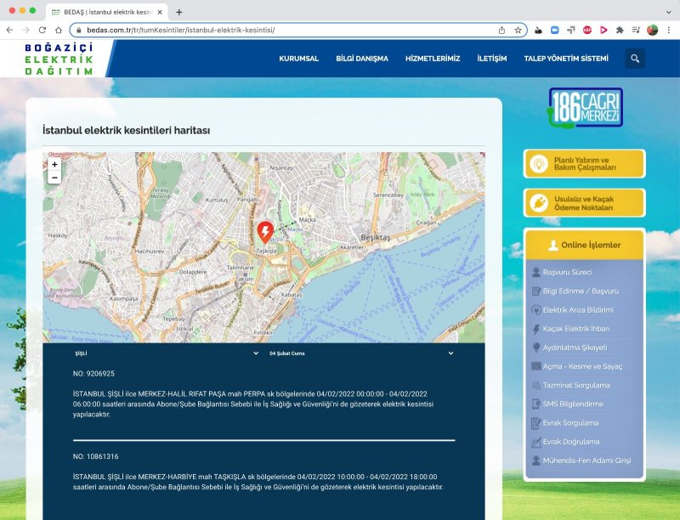Click outage entry NO: 10861316
Image resolution: width=680 pixels, height=520 pixels.
[95, 456]
